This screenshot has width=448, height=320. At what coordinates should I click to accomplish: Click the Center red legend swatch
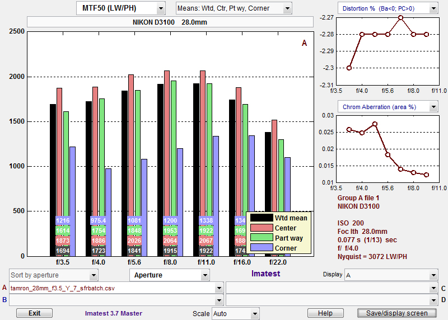click(x=262, y=228)
